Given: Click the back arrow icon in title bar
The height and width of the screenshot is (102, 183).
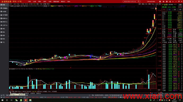Looking at the screenshot, I should [x=173, y=2].
